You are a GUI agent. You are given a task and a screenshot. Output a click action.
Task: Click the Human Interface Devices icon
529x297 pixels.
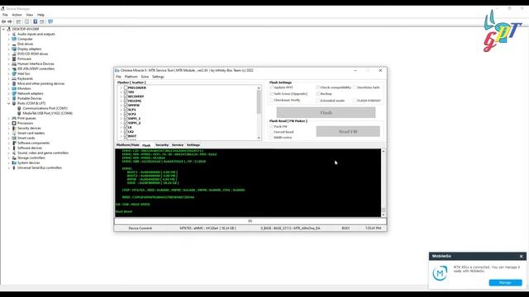point(14,64)
